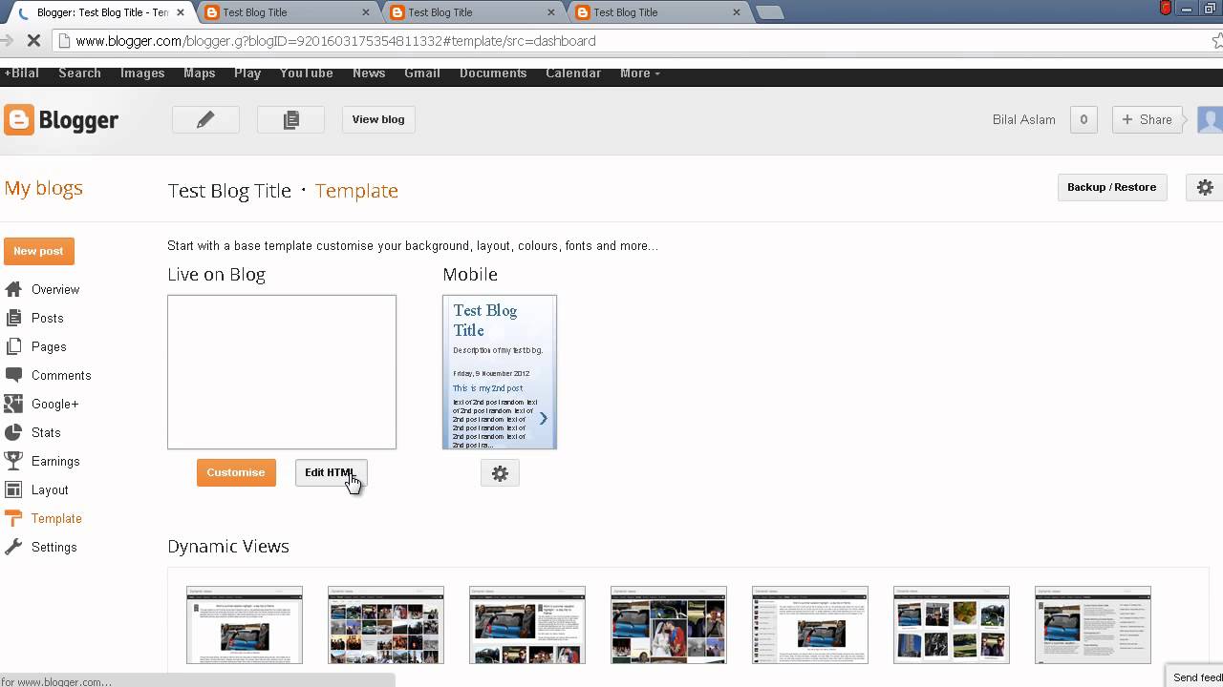Stop page loading with browser X button
This screenshot has height=687, width=1223.
pyautogui.click(x=33, y=41)
